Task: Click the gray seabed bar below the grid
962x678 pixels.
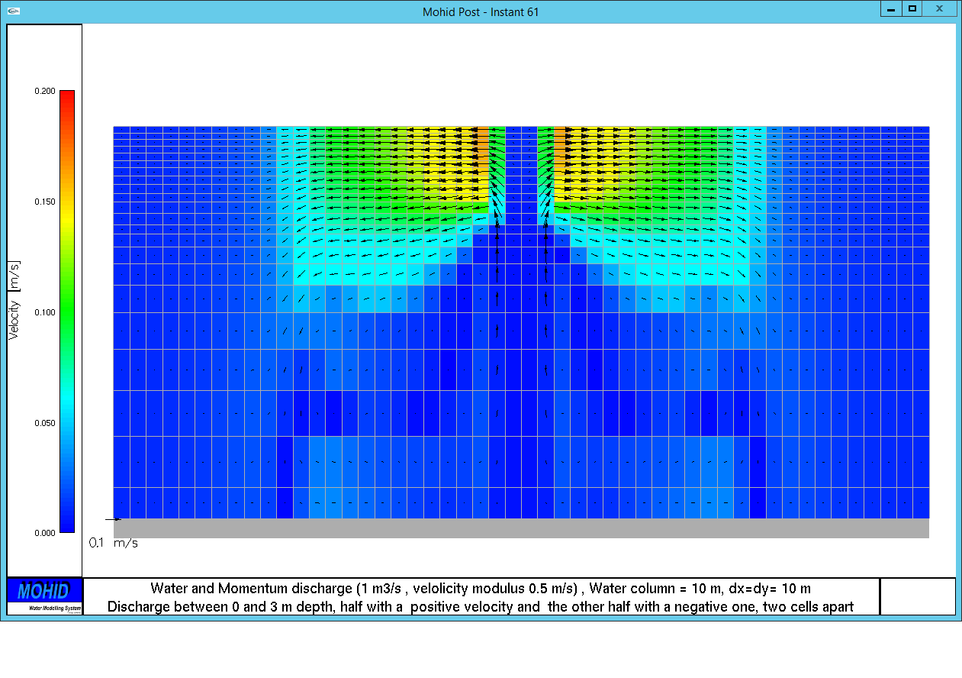Action: tap(521, 528)
